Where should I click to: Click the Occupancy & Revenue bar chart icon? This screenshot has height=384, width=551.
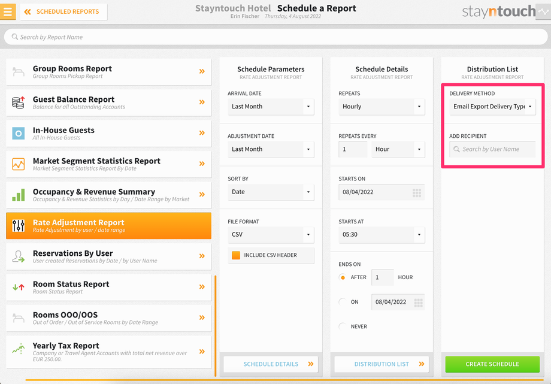point(19,195)
